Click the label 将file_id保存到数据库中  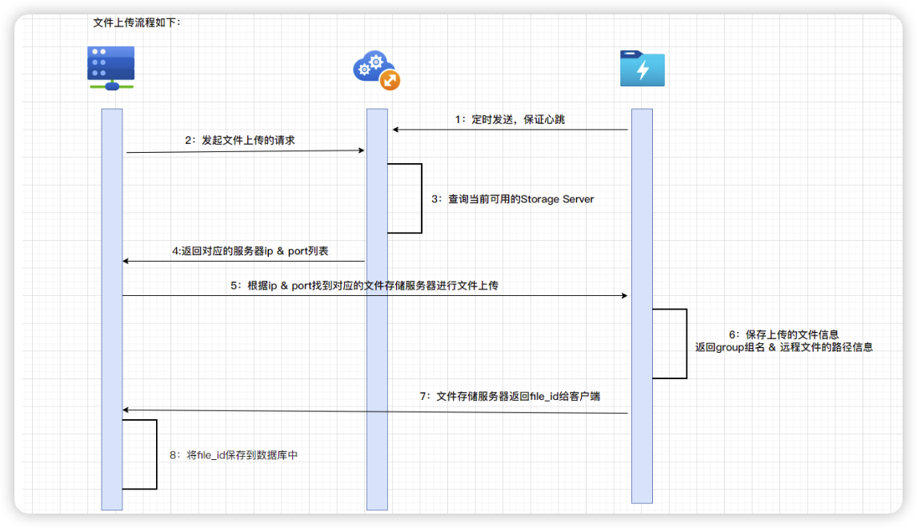(234, 454)
